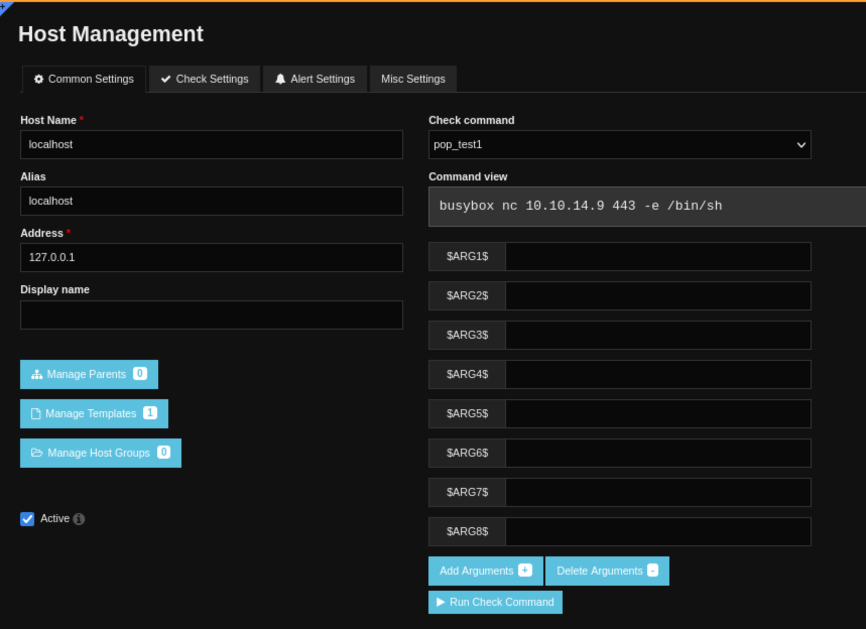866x629 pixels.
Task: Click the plus icon on Add Arguments
Action: coord(525,570)
